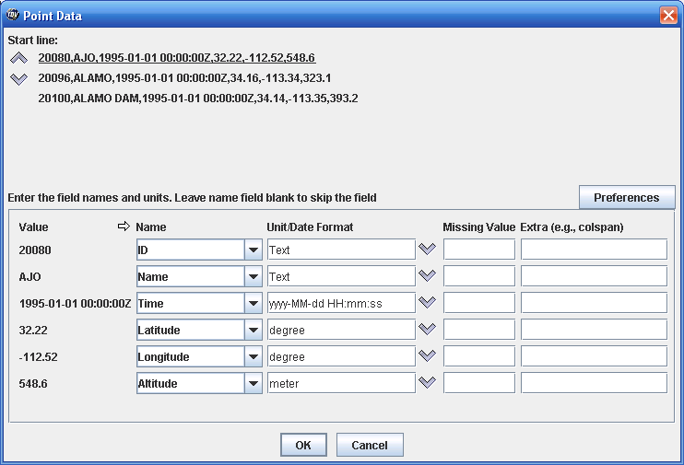Viewport: 684px width, 465px height.
Task: Open unit chevron for the Longitude row
Action: tap(427, 355)
